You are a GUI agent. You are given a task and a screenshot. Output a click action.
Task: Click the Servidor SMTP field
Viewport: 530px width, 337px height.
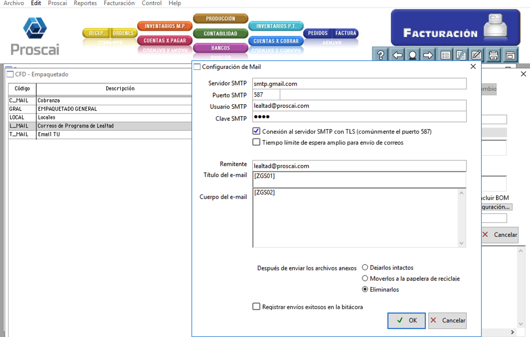[x=359, y=83]
